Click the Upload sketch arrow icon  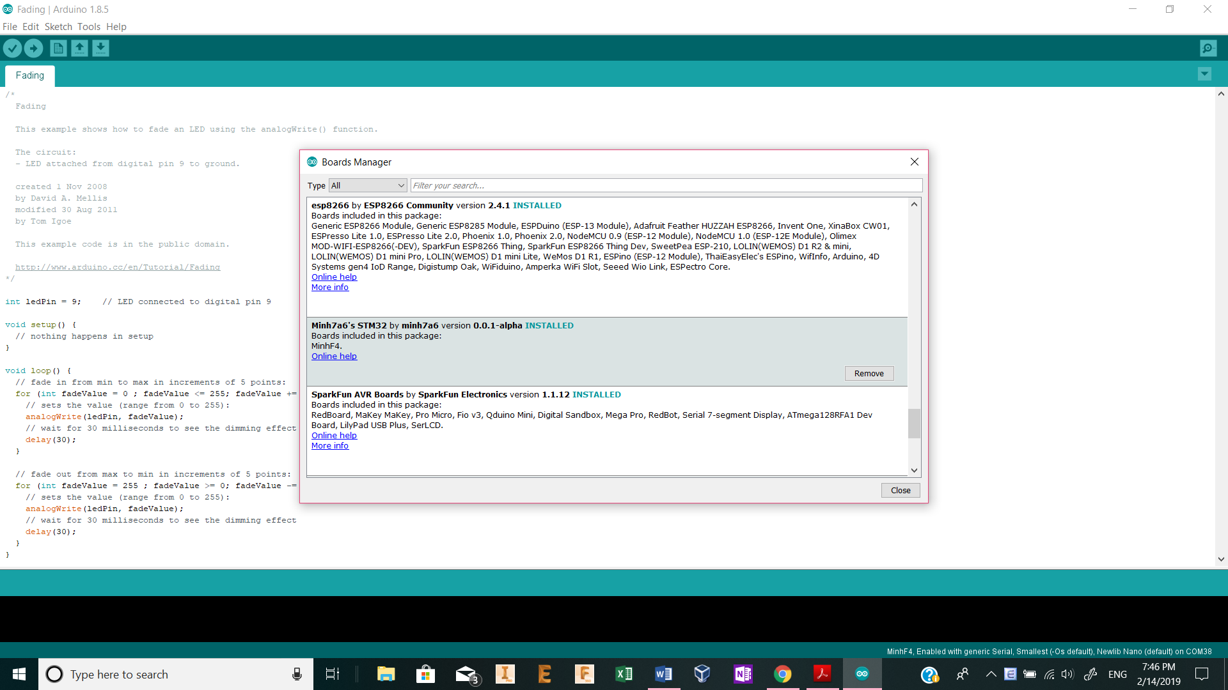pos(33,48)
